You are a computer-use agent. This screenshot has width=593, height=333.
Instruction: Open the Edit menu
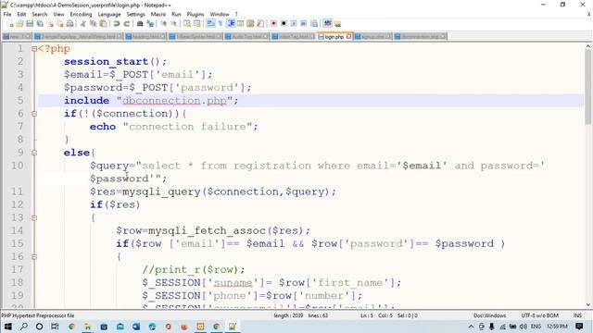[x=21, y=15]
